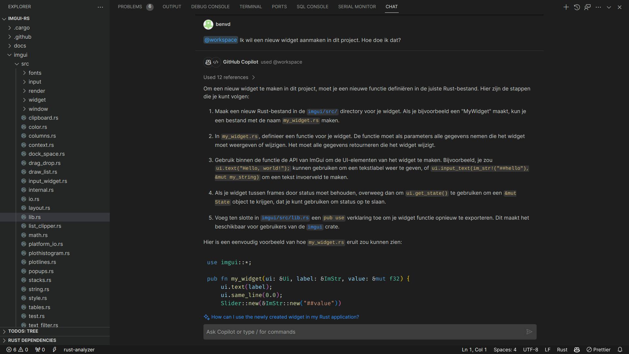Send the message in the Copilot input
629x354 pixels.
tap(529, 332)
